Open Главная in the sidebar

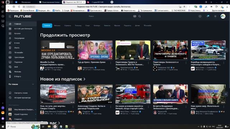21,24
